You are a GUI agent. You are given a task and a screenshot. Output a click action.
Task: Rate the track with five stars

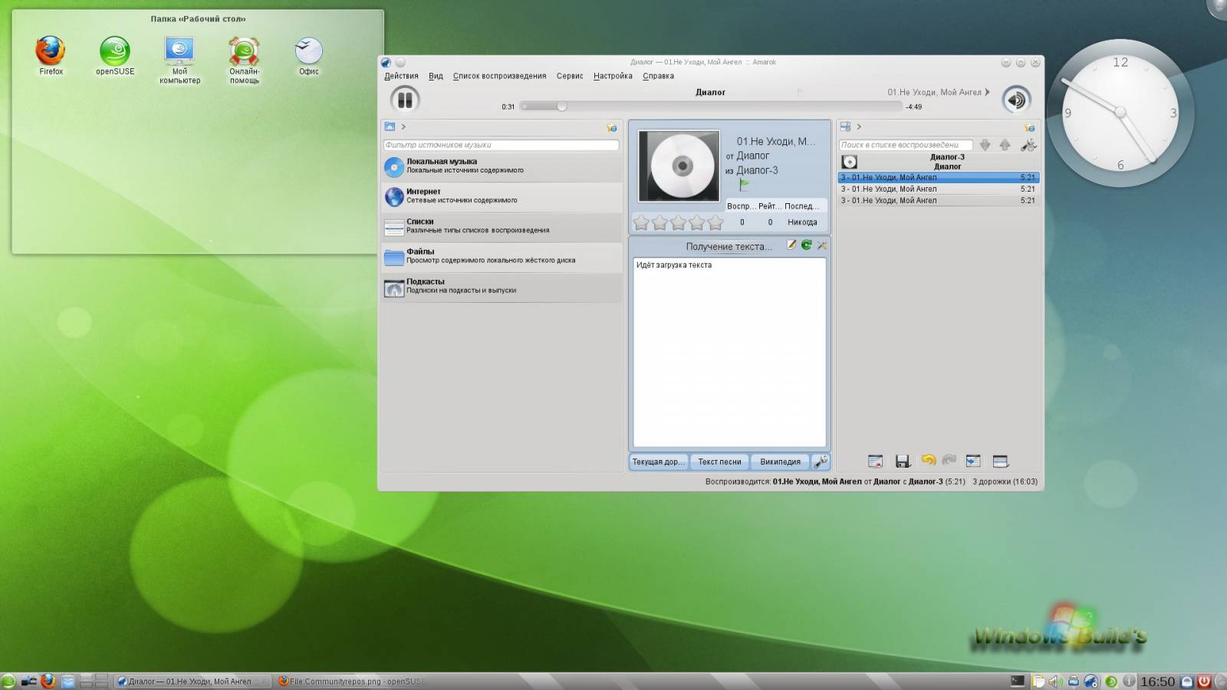(715, 222)
